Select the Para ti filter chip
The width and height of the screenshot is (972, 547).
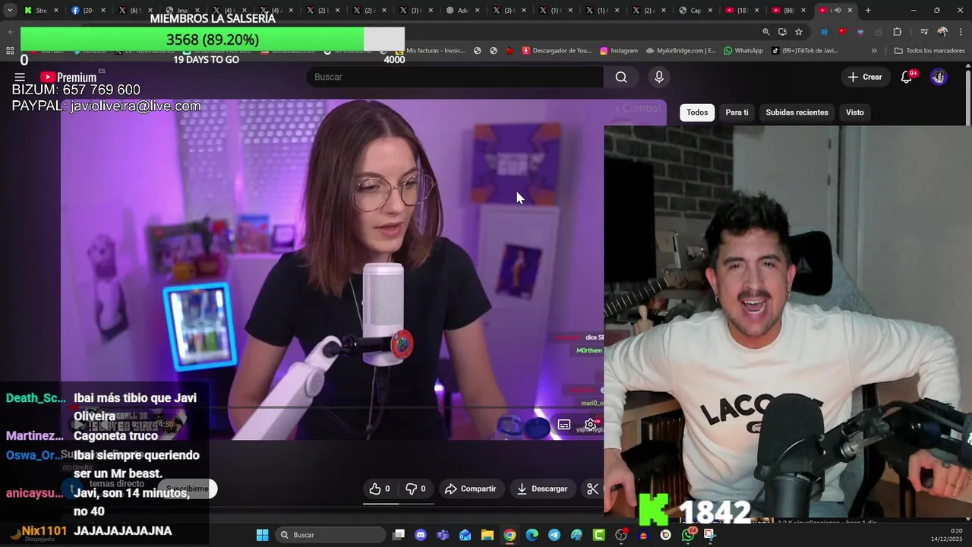click(x=737, y=112)
